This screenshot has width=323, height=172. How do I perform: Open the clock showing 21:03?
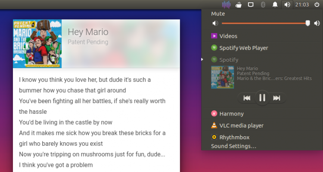pyautogui.click(x=302, y=5)
